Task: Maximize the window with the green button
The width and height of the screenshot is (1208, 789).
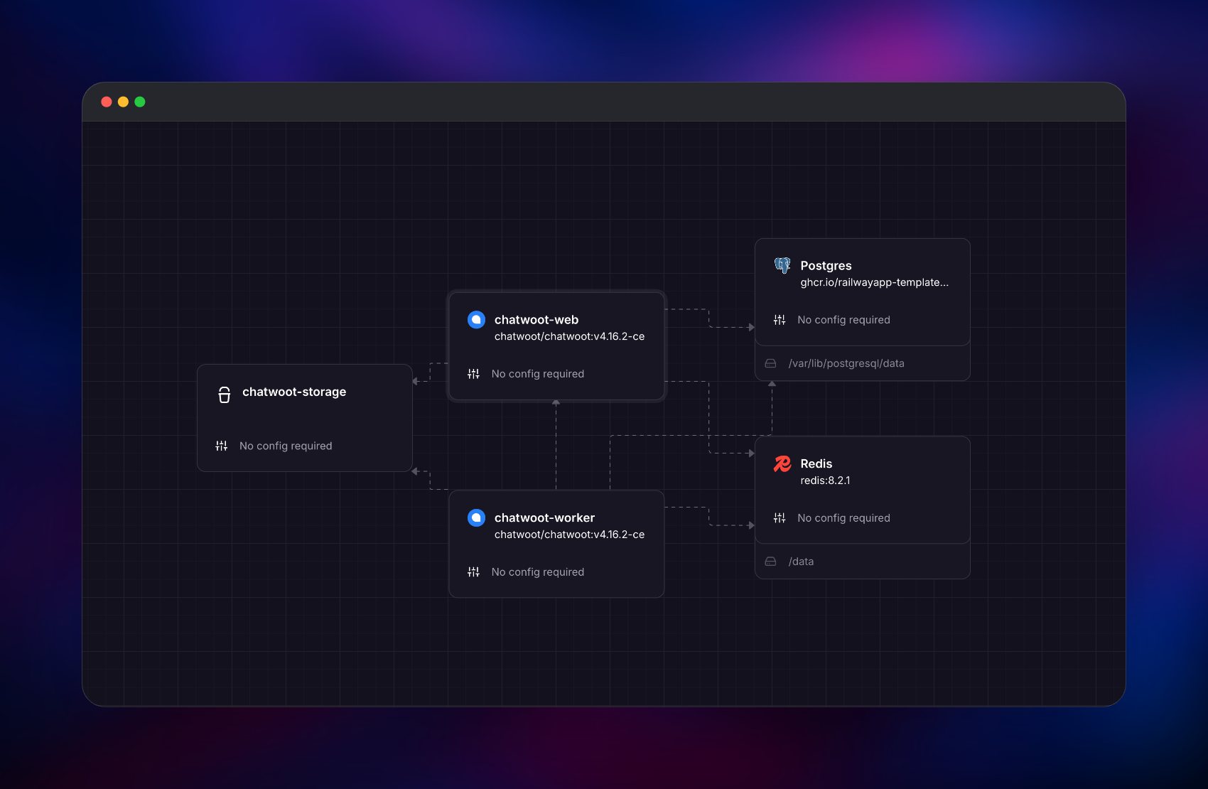Action: [x=140, y=102]
